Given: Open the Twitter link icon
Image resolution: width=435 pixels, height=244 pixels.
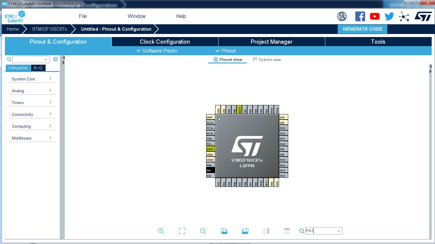Looking at the screenshot, I should click(x=389, y=16).
